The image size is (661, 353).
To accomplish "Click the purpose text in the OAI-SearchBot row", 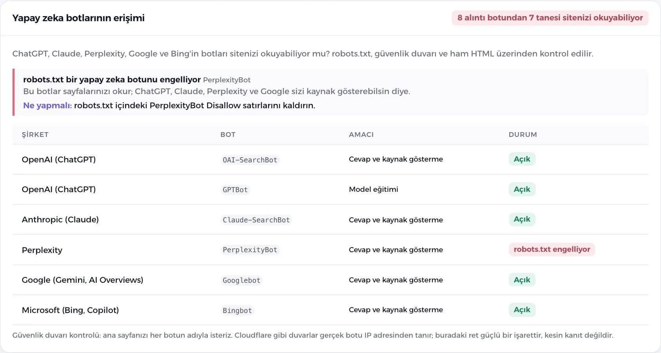I will click(x=396, y=159).
